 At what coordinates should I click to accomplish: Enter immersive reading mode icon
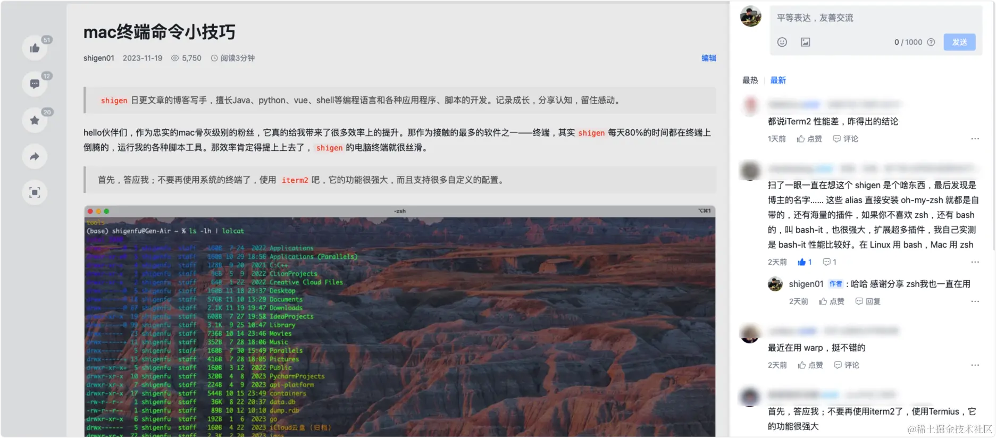point(35,192)
